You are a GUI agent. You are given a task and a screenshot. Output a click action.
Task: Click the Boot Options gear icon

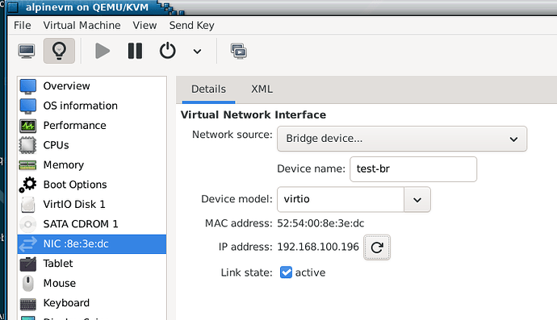[x=27, y=185]
